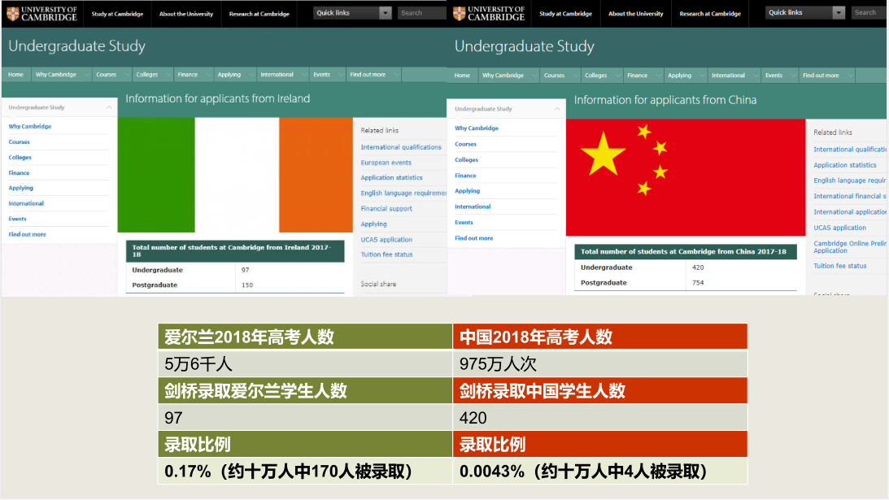Screen dimensions: 889x500
Task: Open Why Cambridge in the China page sidebar
Action: click(x=477, y=128)
